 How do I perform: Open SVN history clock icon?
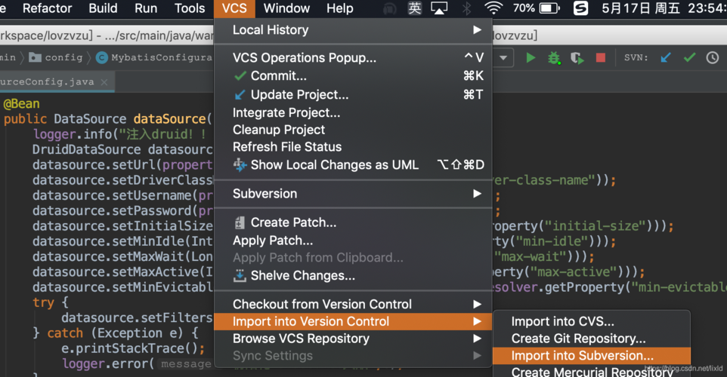click(713, 57)
